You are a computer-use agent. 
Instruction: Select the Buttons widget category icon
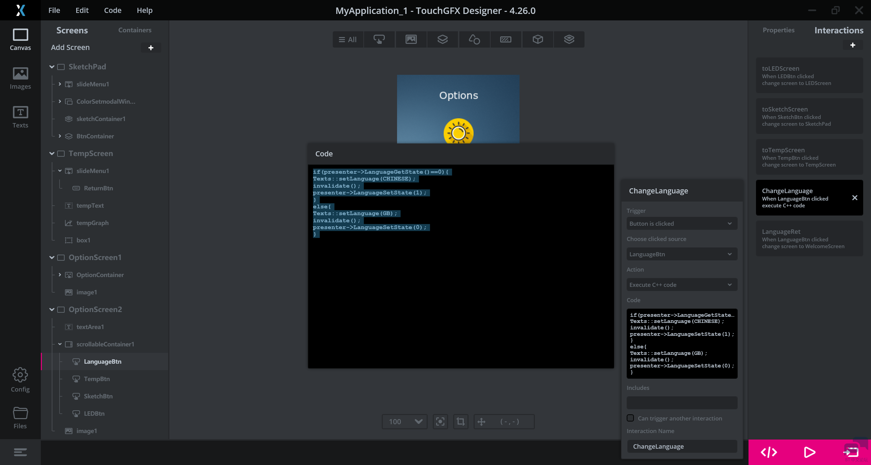[379, 39]
